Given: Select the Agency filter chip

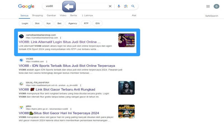Looking at the screenshot, I should [73, 24].
